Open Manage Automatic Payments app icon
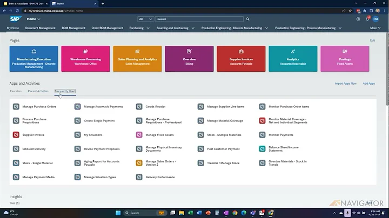This screenshot has height=218, width=389. (78, 107)
